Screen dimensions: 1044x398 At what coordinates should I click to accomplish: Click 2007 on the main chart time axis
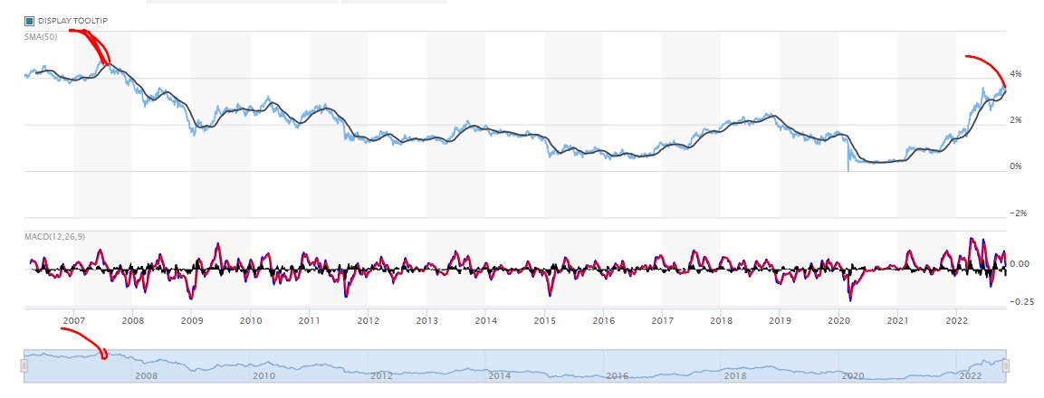[x=73, y=321]
